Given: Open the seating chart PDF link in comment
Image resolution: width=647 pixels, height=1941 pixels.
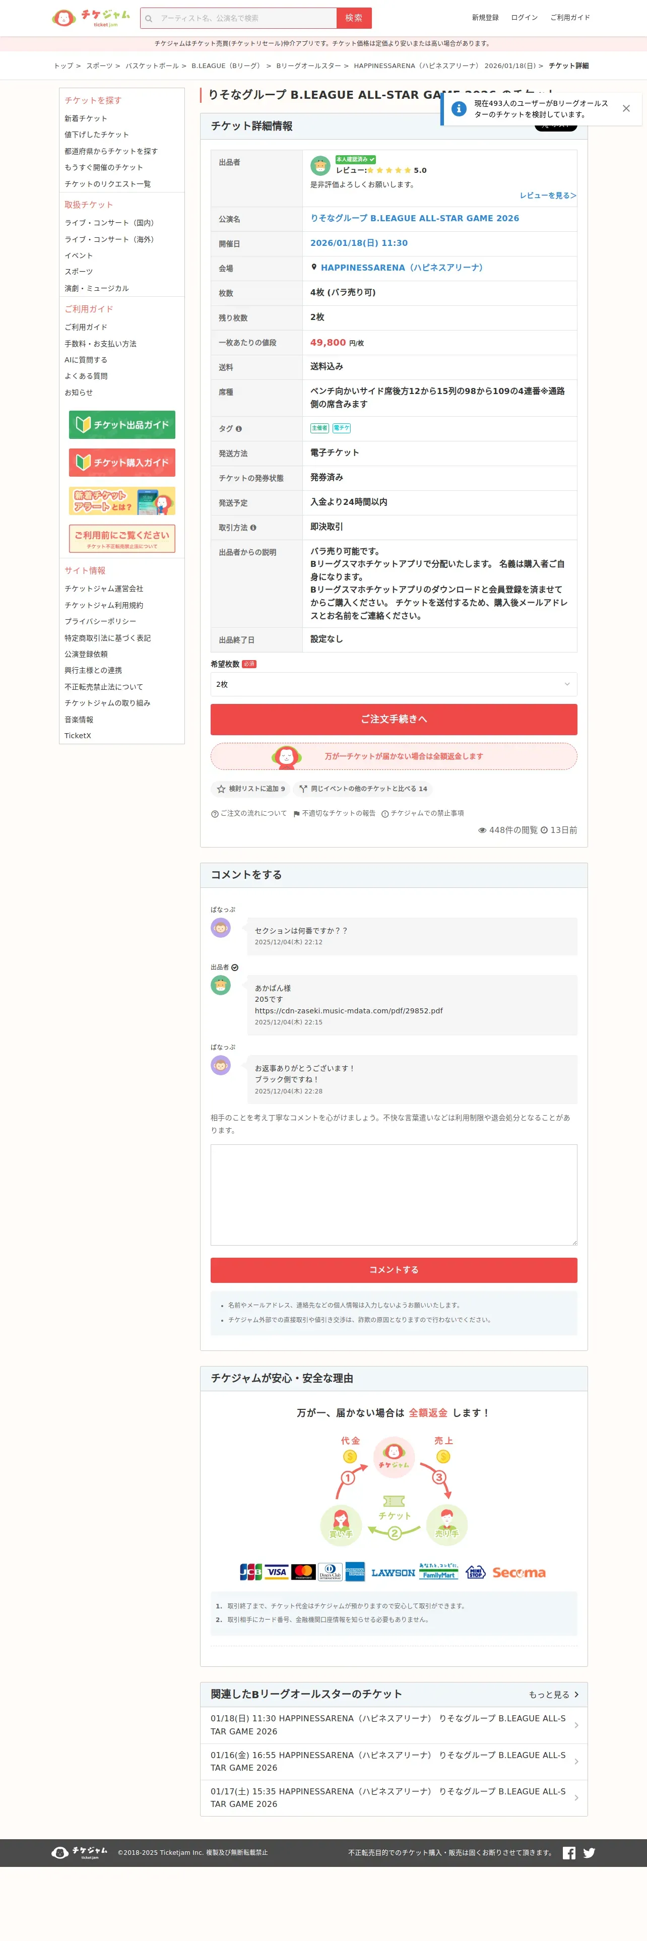Looking at the screenshot, I should coord(349,1010).
